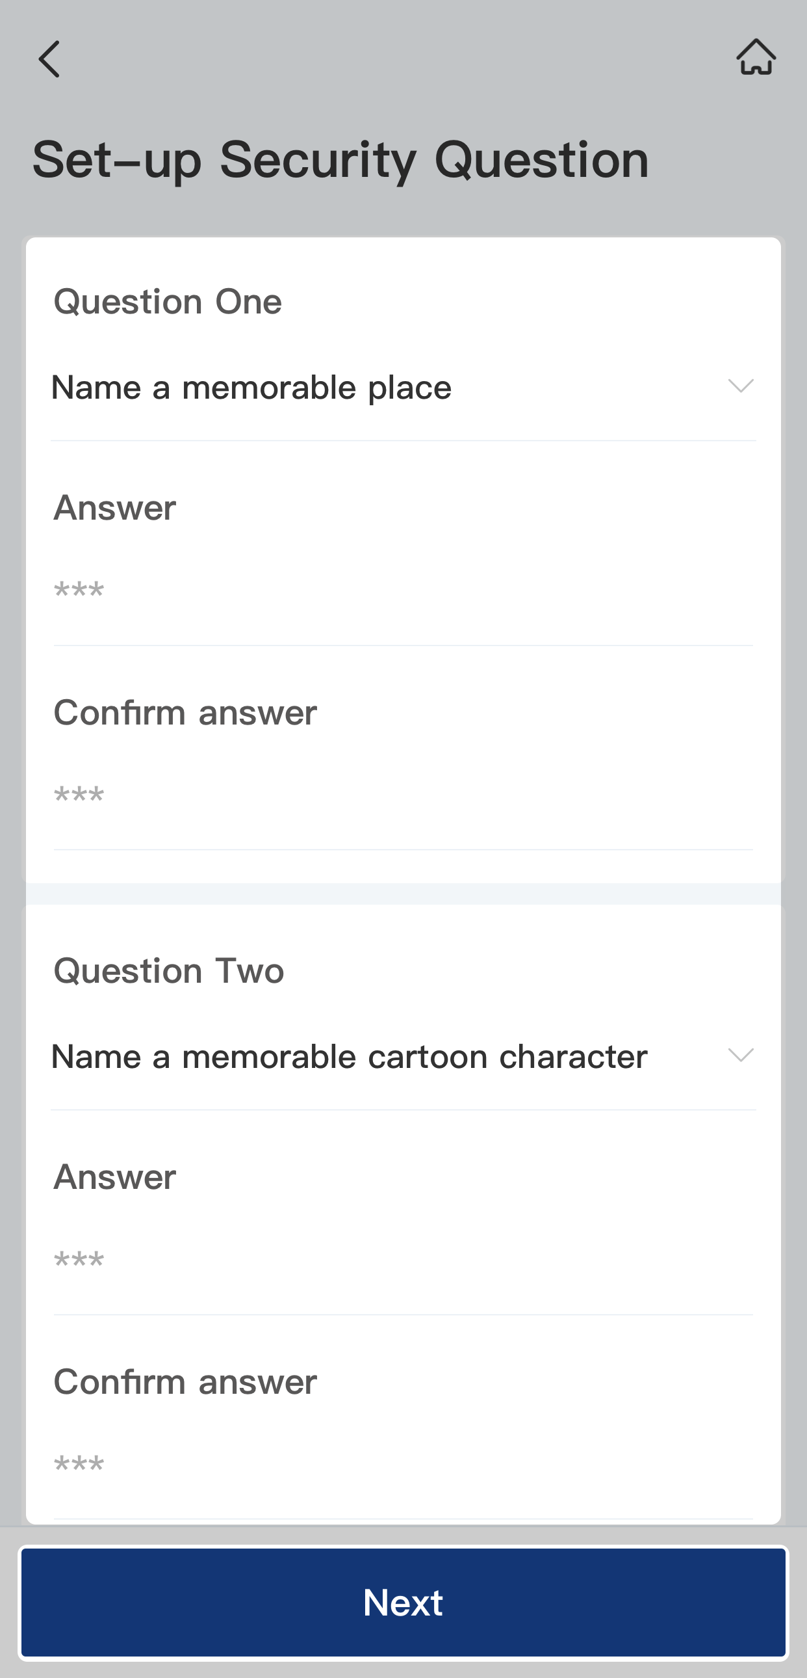Focus Question Two Confirm answer input field
The width and height of the screenshot is (807, 1678).
click(402, 1465)
